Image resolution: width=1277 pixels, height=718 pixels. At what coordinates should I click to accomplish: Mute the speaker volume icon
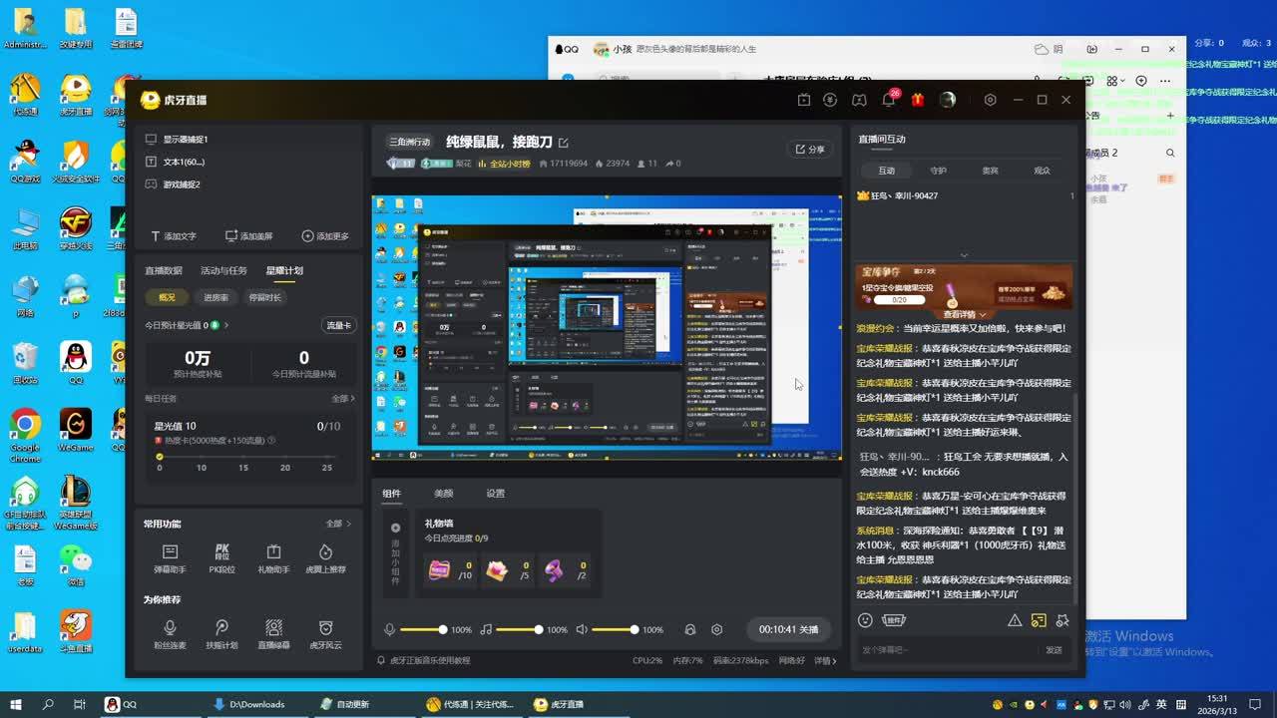click(582, 630)
